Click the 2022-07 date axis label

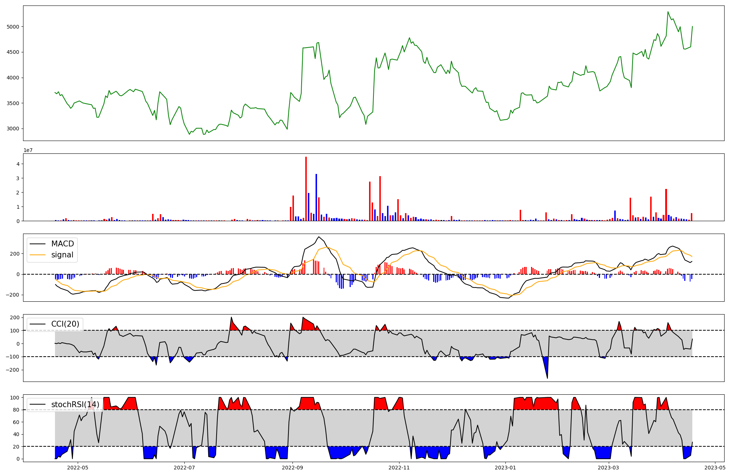click(x=184, y=468)
